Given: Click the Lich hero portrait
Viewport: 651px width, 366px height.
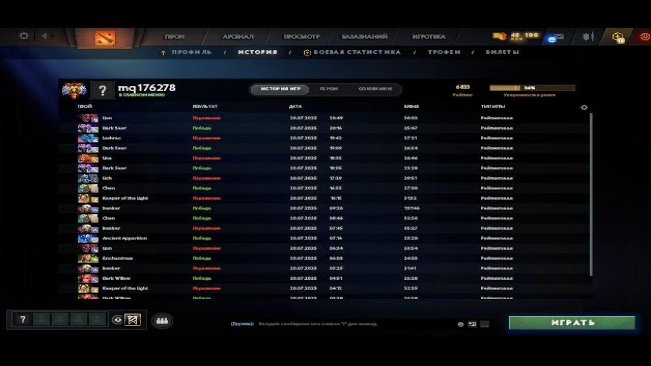Looking at the screenshot, I should 88,178.
